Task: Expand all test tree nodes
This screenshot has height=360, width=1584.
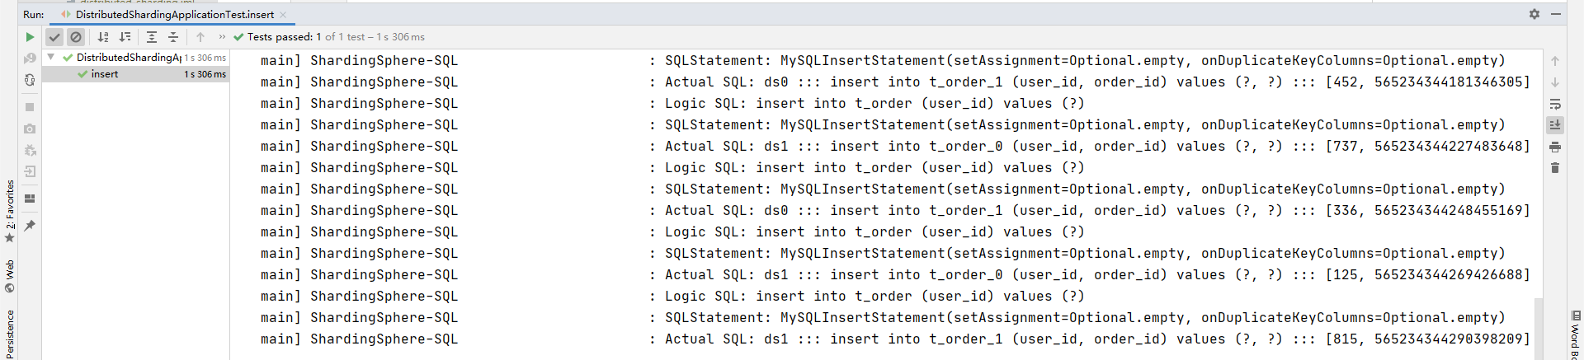Action: tap(152, 37)
